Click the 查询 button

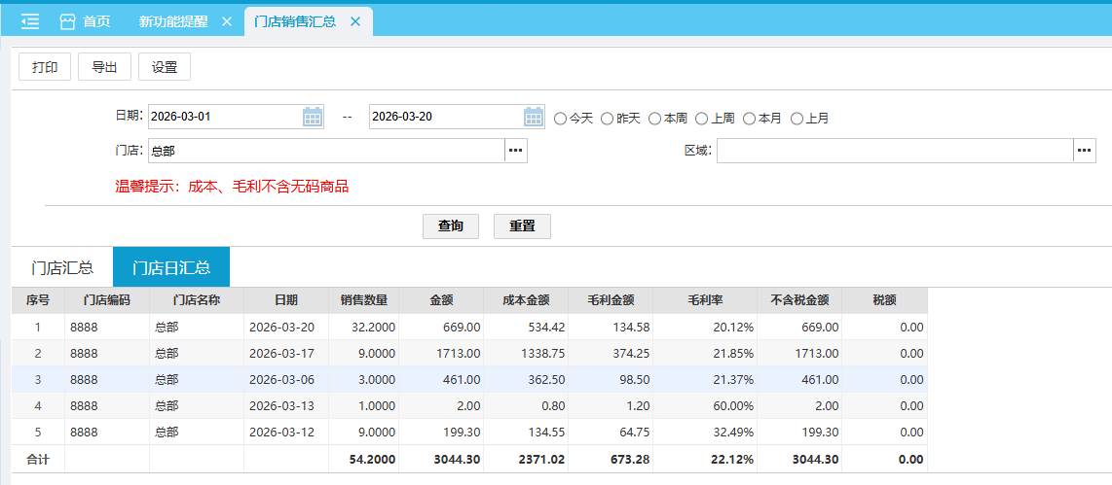coord(450,225)
